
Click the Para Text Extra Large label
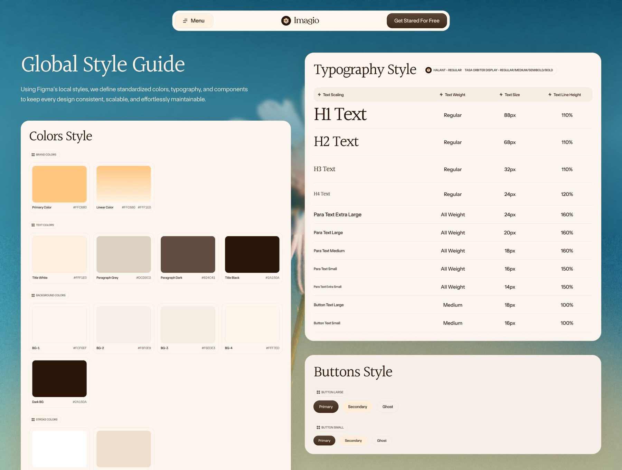coord(338,215)
